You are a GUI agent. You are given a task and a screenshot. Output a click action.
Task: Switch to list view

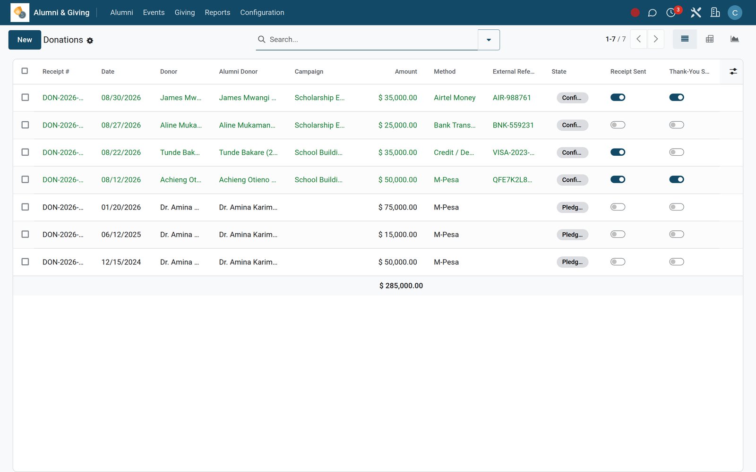click(685, 39)
